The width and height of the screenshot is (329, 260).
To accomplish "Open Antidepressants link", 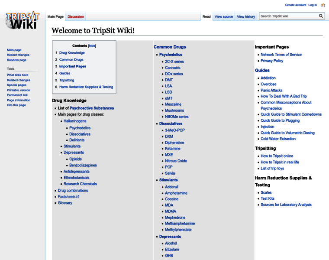I will click(77, 172).
